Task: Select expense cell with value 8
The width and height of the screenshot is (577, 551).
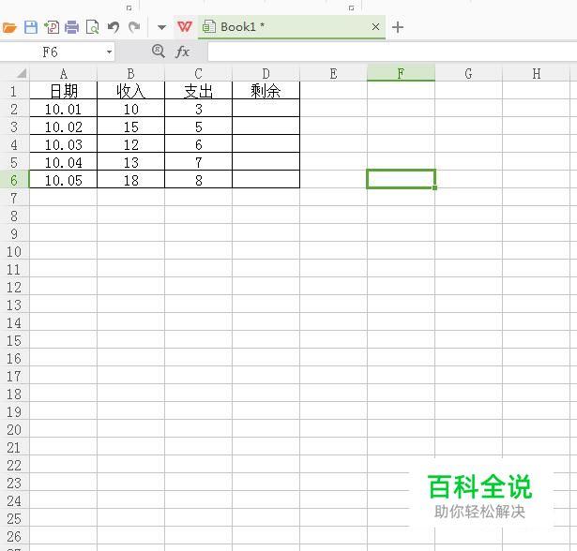Action: coord(198,180)
